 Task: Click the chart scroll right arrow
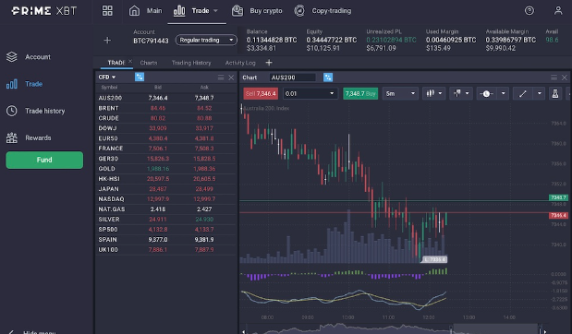point(545,331)
